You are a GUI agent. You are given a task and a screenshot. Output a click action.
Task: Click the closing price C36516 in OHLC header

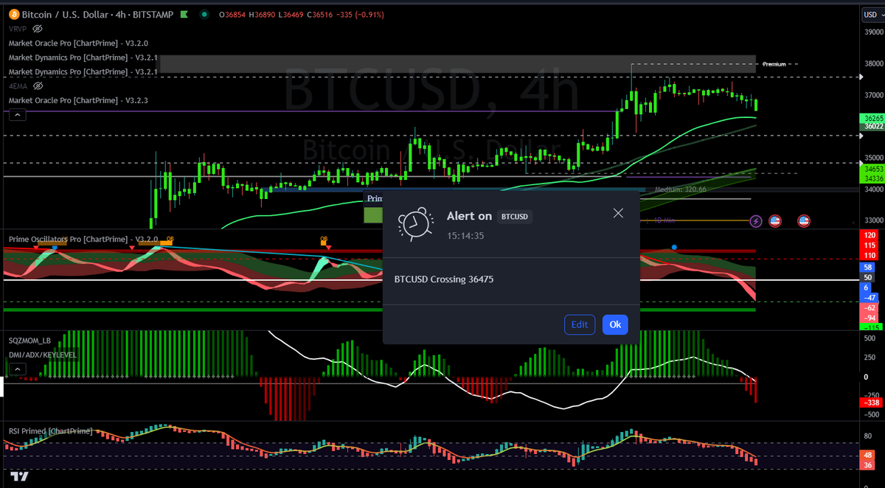pos(319,14)
